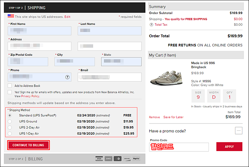The height and width of the screenshot is (167, 249).
Task: Click the $19.95 UPS 2-Day Air price
Action: coord(128,127)
